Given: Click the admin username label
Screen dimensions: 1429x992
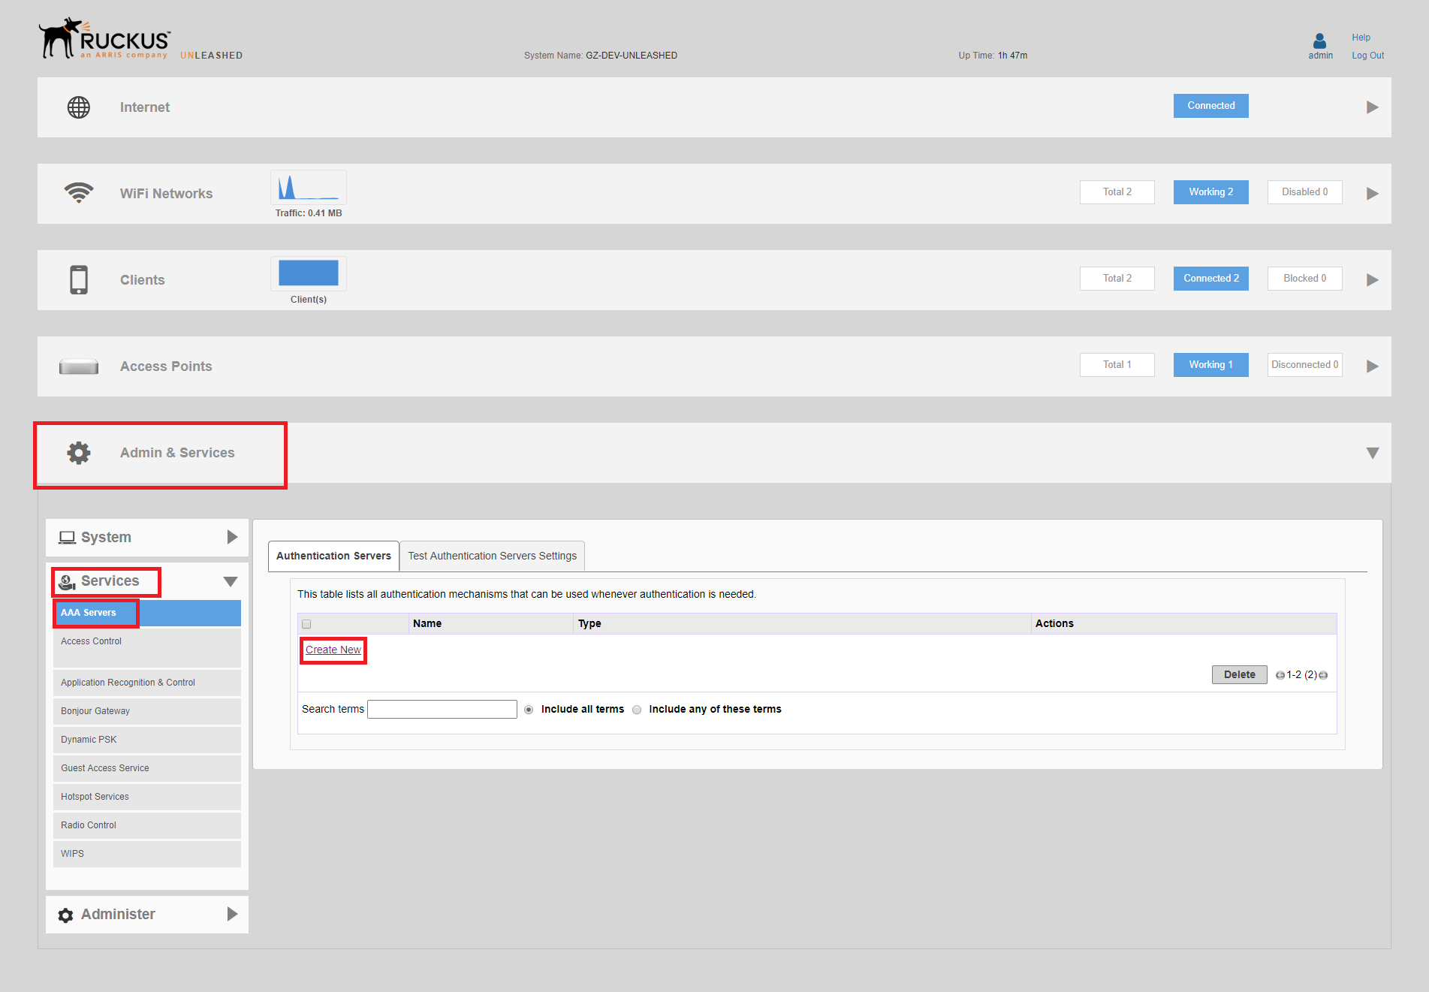Looking at the screenshot, I should (x=1321, y=56).
